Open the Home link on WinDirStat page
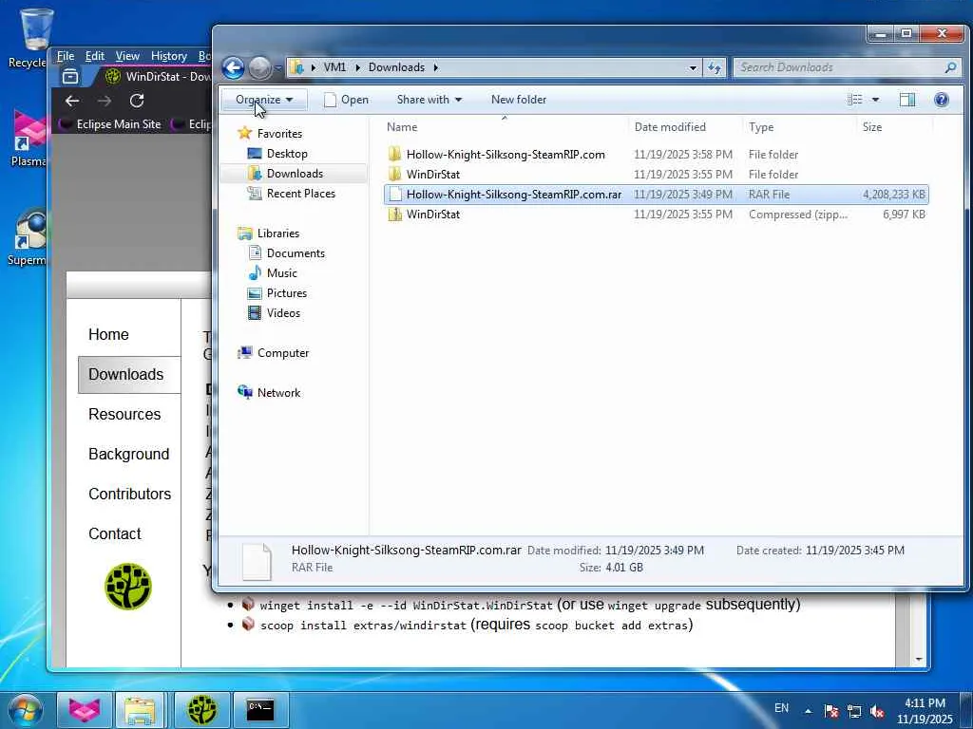This screenshot has width=973, height=729. click(x=108, y=334)
